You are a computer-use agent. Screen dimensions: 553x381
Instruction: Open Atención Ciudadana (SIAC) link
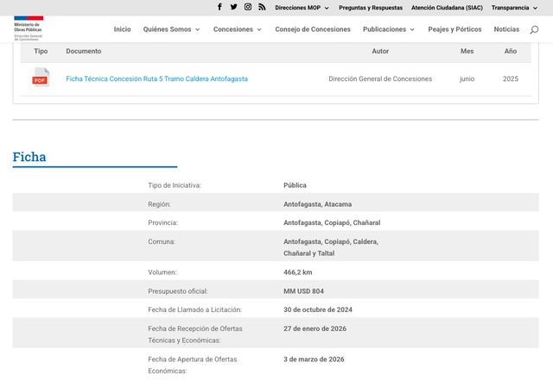[447, 8]
